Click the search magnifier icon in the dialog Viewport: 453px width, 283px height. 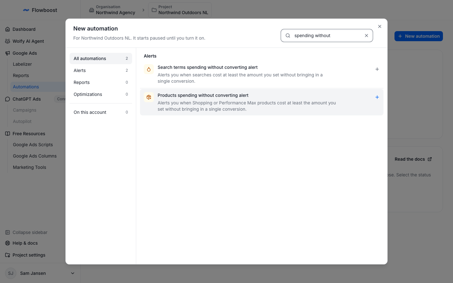(x=288, y=36)
